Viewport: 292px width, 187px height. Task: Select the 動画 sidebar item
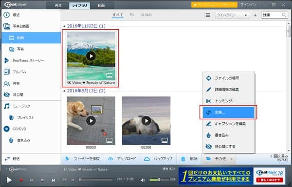tap(31, 38)
